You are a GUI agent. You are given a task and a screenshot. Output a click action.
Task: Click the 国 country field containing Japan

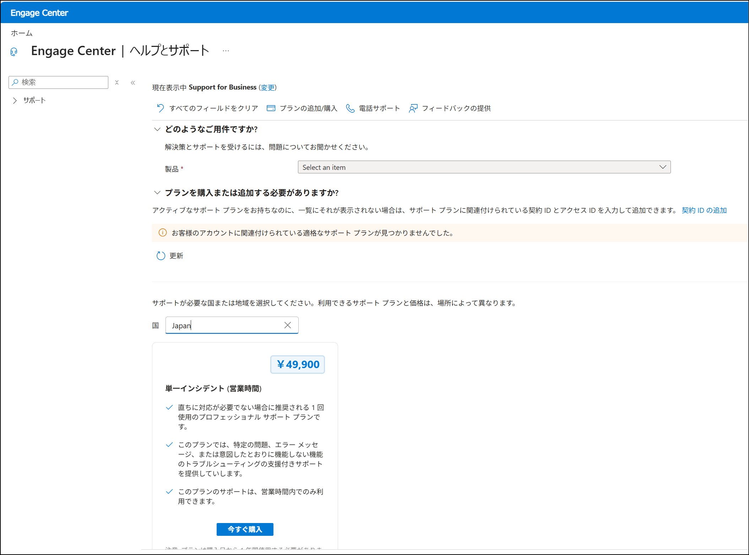(x=232, y=325)
